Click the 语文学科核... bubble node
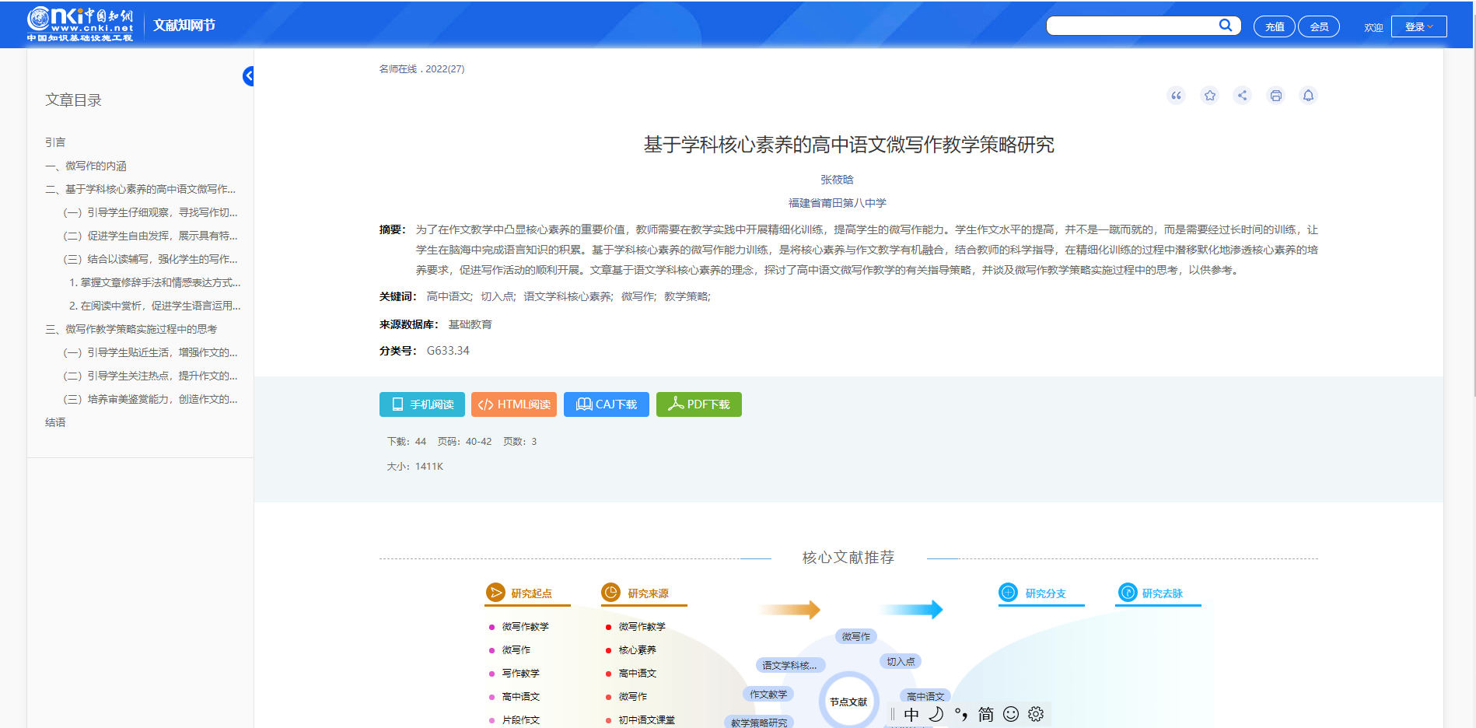 click(789, 665)
